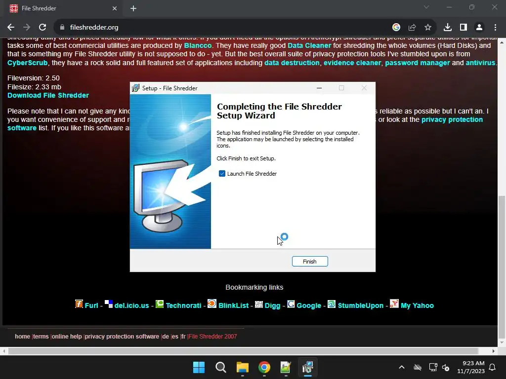Click the Setup window title icon
This screenshot has height=379, width=506.
click(x=135, y=88)
